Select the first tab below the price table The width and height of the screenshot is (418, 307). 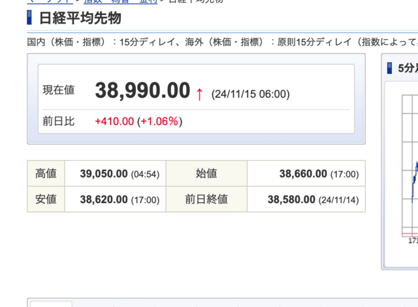[51, 304]
